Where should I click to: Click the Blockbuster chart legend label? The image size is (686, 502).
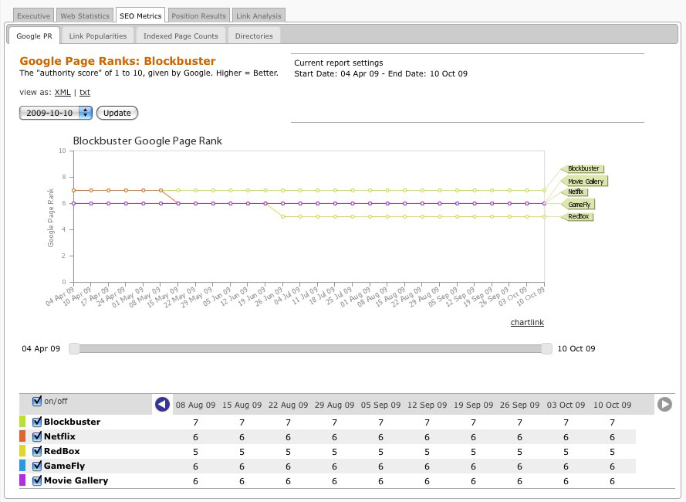(x=583, y=168)
